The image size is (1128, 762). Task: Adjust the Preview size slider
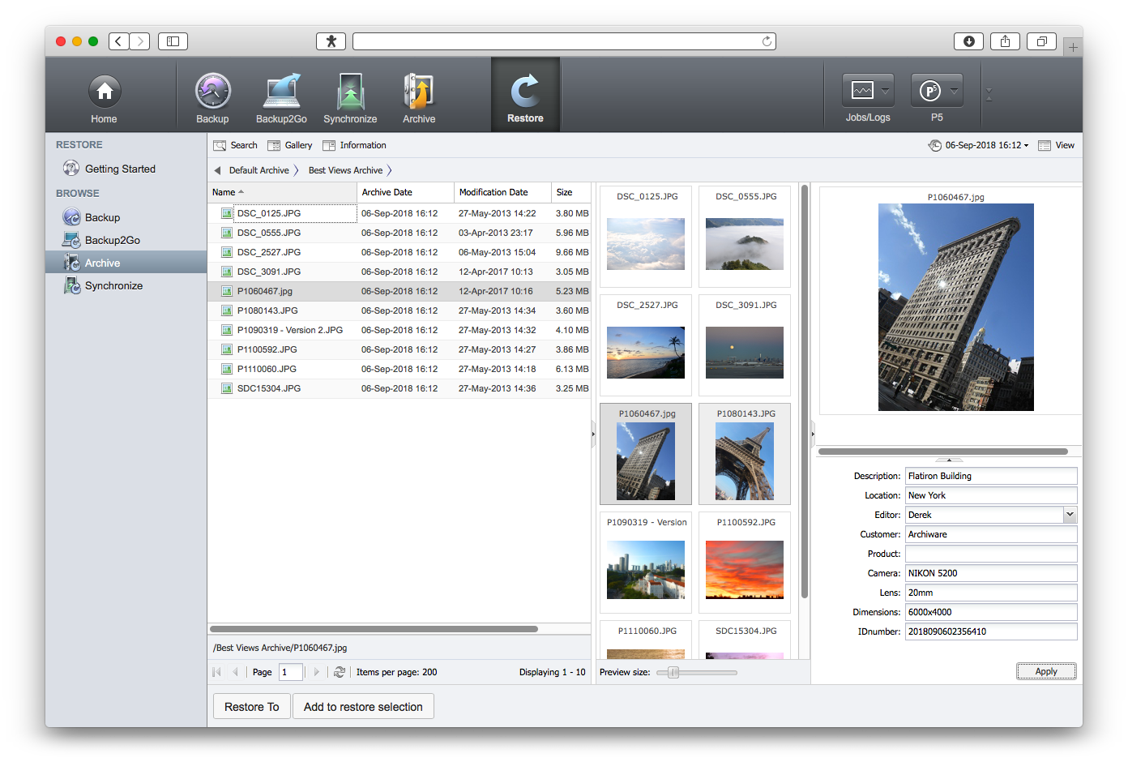click(673, 672)
